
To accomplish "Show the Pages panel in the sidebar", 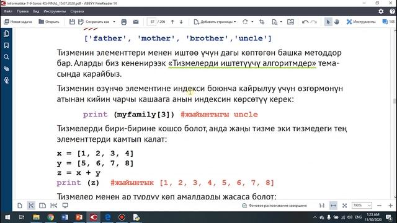I will pyautogui.click(x=6, y=33).
